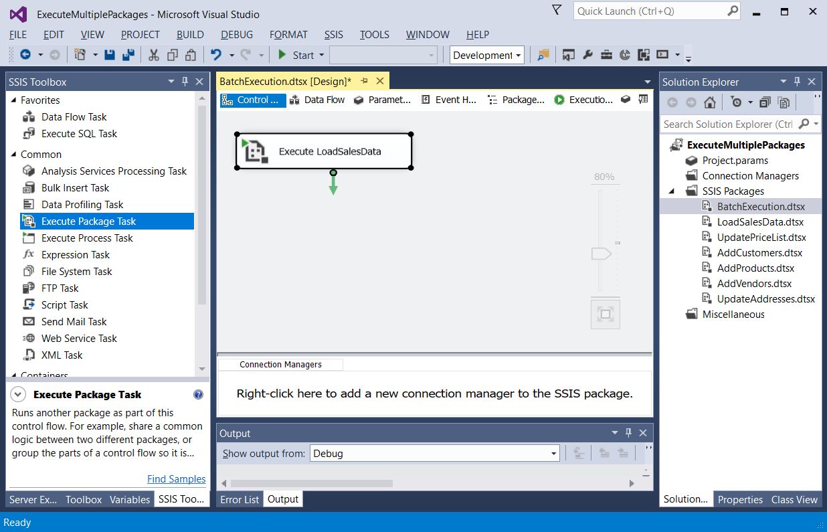Click the Navigate Backward toolbar icon
This screenshot has width=827, height=532.
(x=25, y=55)
